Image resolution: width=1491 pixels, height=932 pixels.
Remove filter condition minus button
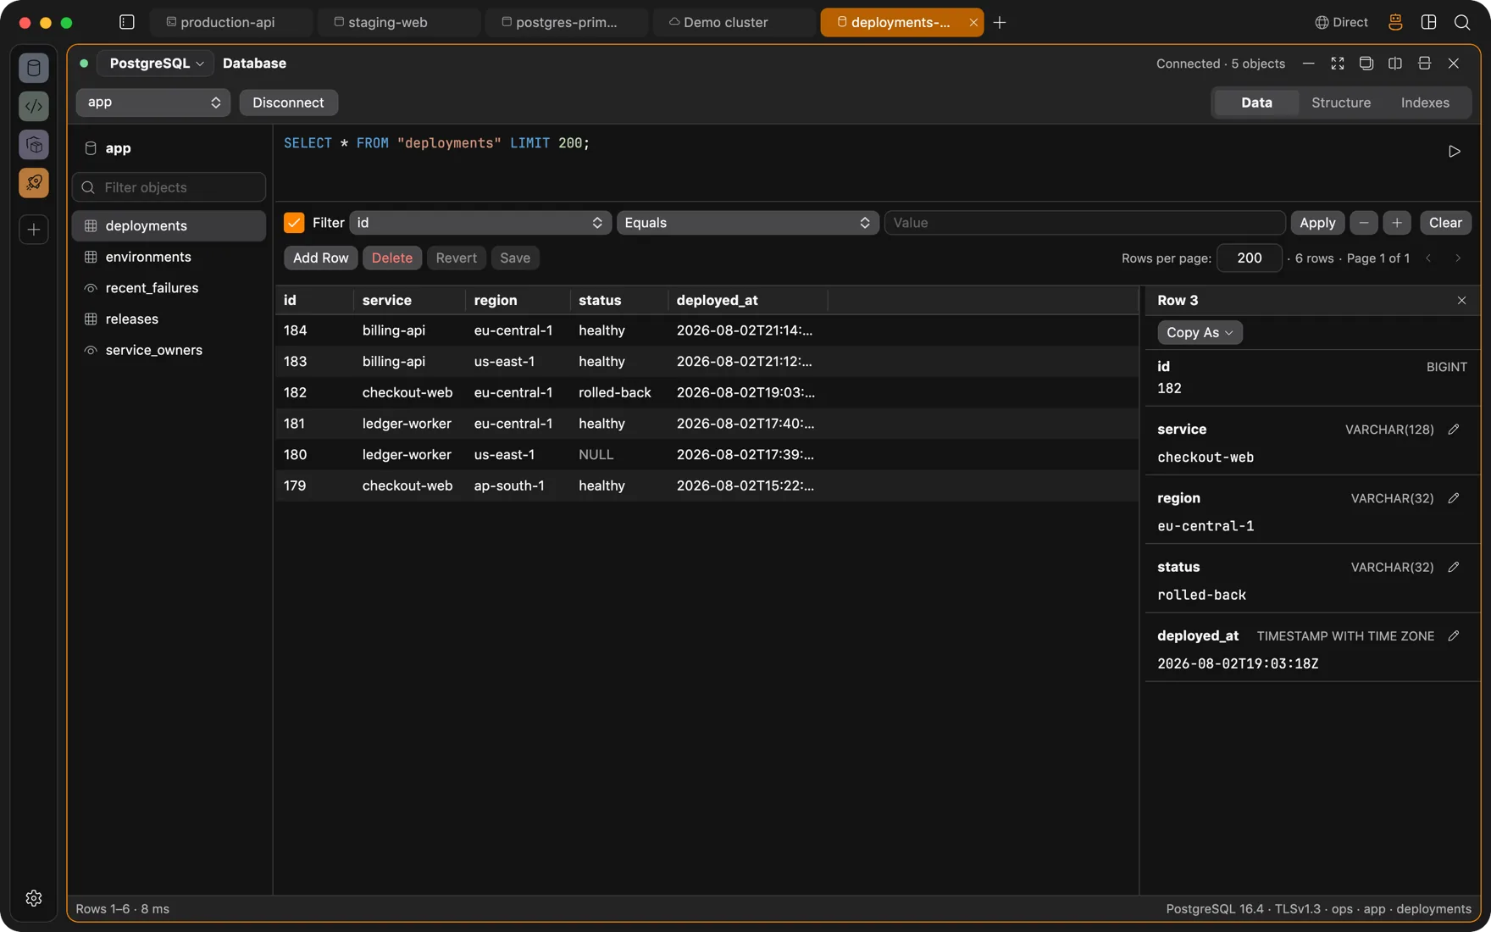(x=1364, y=223)
